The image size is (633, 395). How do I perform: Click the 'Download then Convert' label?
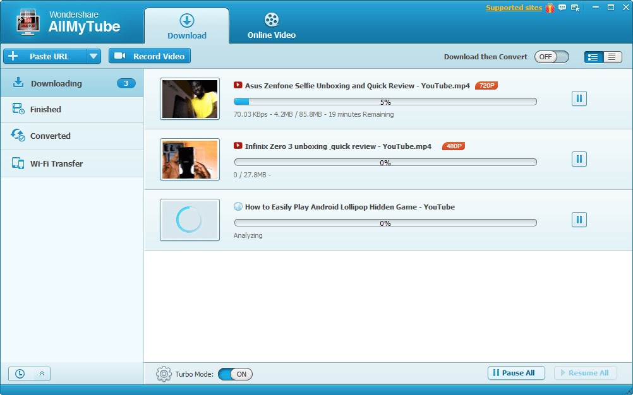pyautogui.click(x=486, y=57)
